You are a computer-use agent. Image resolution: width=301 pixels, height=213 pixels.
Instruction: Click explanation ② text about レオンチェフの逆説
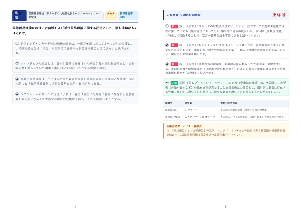(226, 50)
